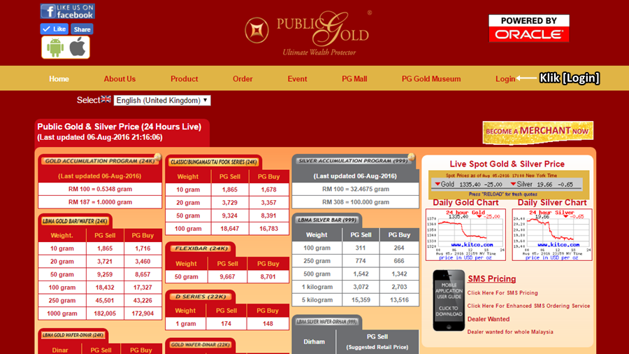629x354 pixels.
Task: Click the RM 100 = 0.5348 gram row
Action: (x=100, y=189)
